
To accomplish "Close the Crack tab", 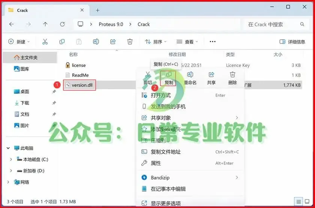I will tap(82, 10).
